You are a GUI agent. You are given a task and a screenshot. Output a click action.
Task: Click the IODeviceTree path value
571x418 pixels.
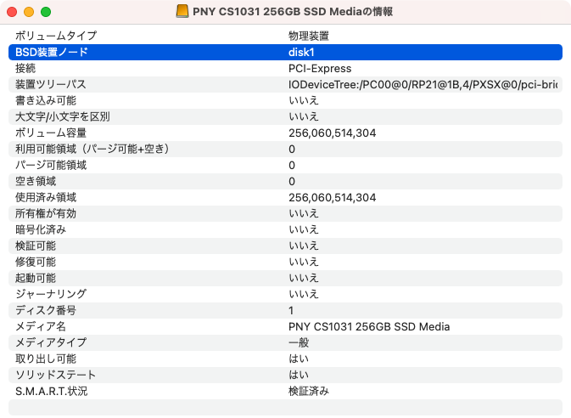423,85
